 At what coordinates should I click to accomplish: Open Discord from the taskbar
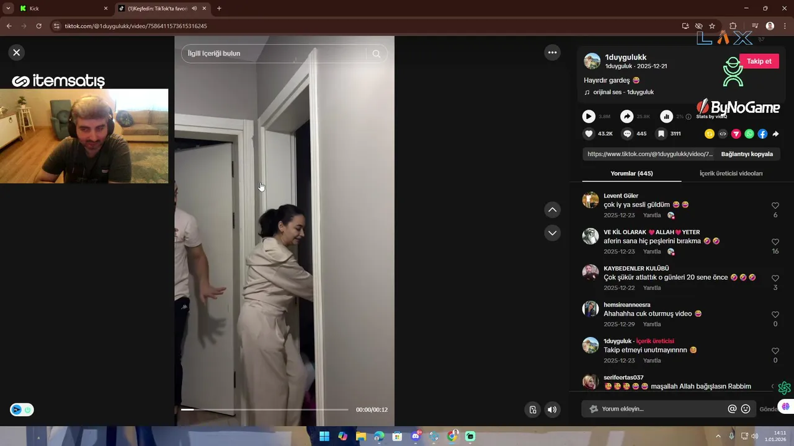pos(416,436)
